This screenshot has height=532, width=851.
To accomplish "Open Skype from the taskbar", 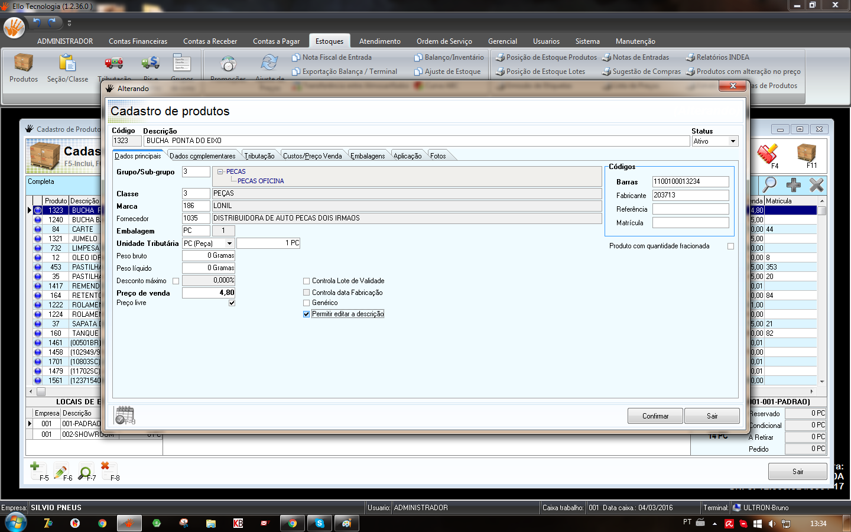I will (320, 523).
